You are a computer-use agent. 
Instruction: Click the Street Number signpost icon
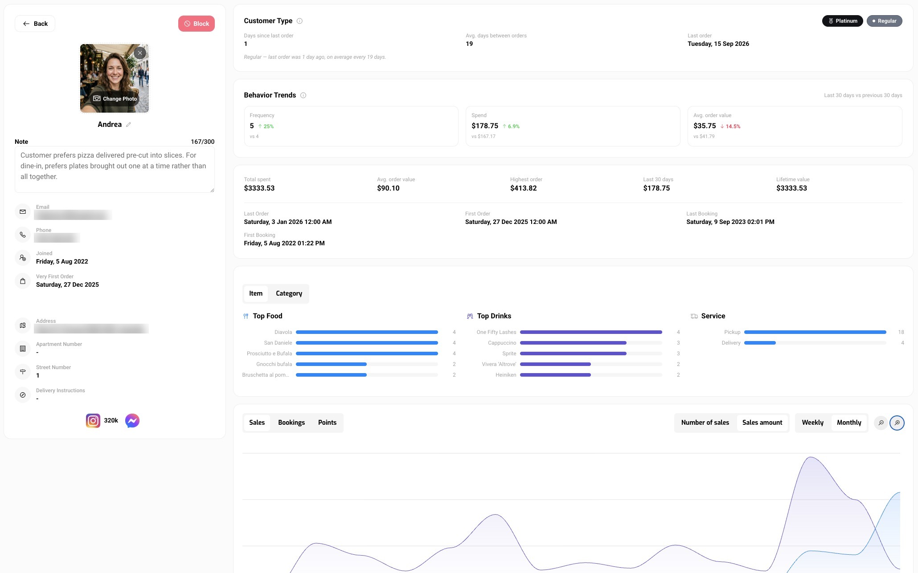tap(23, 372)
